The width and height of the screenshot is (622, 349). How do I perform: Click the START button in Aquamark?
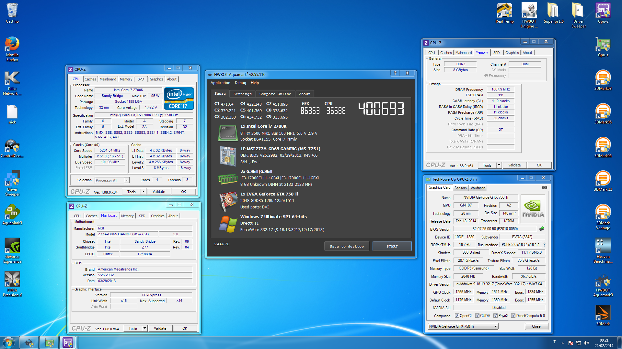(392, 246)
